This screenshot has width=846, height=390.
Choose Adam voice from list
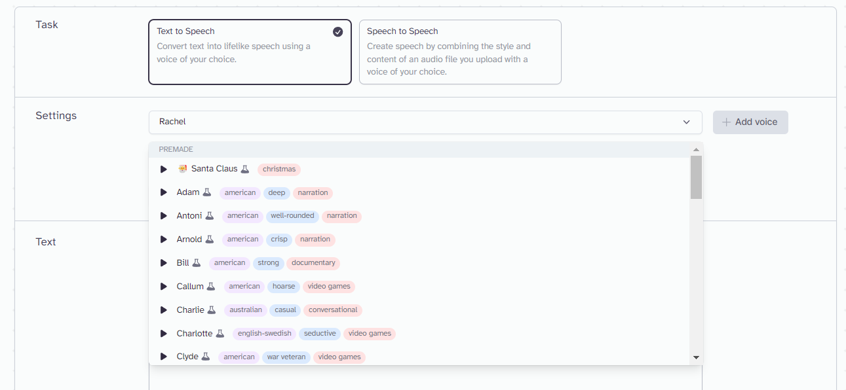(419, 192)
